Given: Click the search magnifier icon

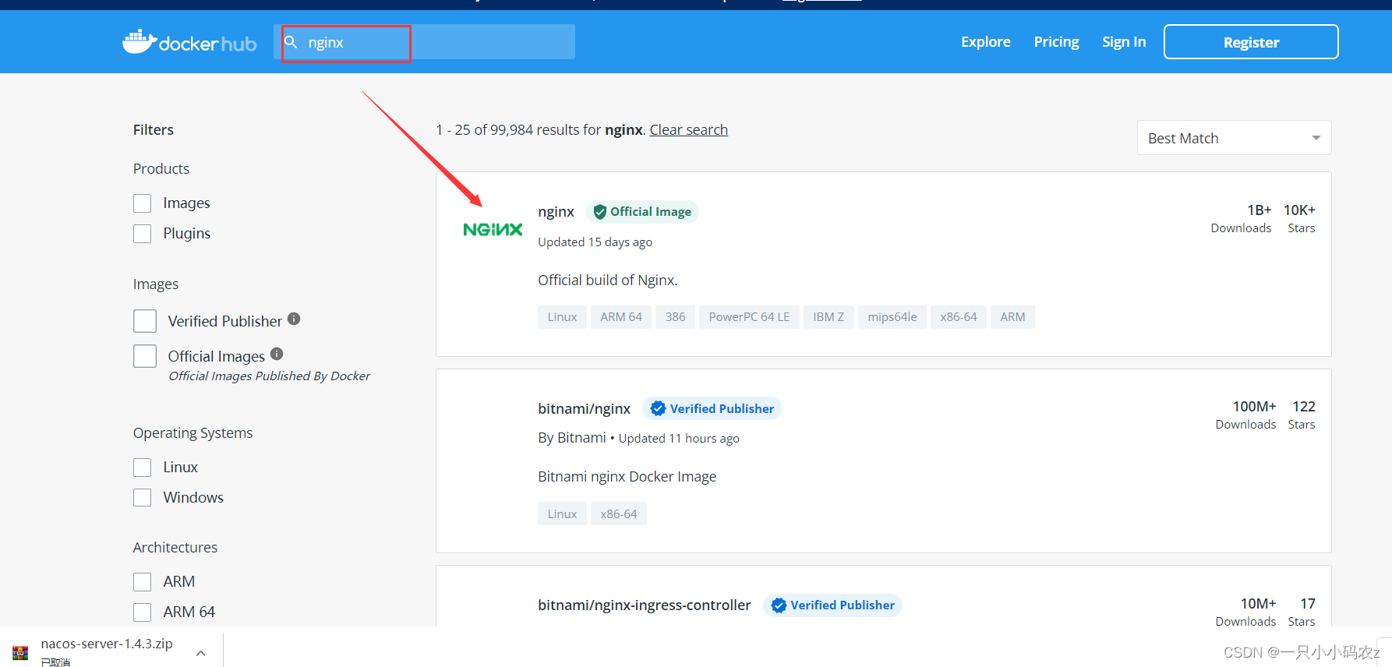Looking at the screenshot, I should coord(291,42).
